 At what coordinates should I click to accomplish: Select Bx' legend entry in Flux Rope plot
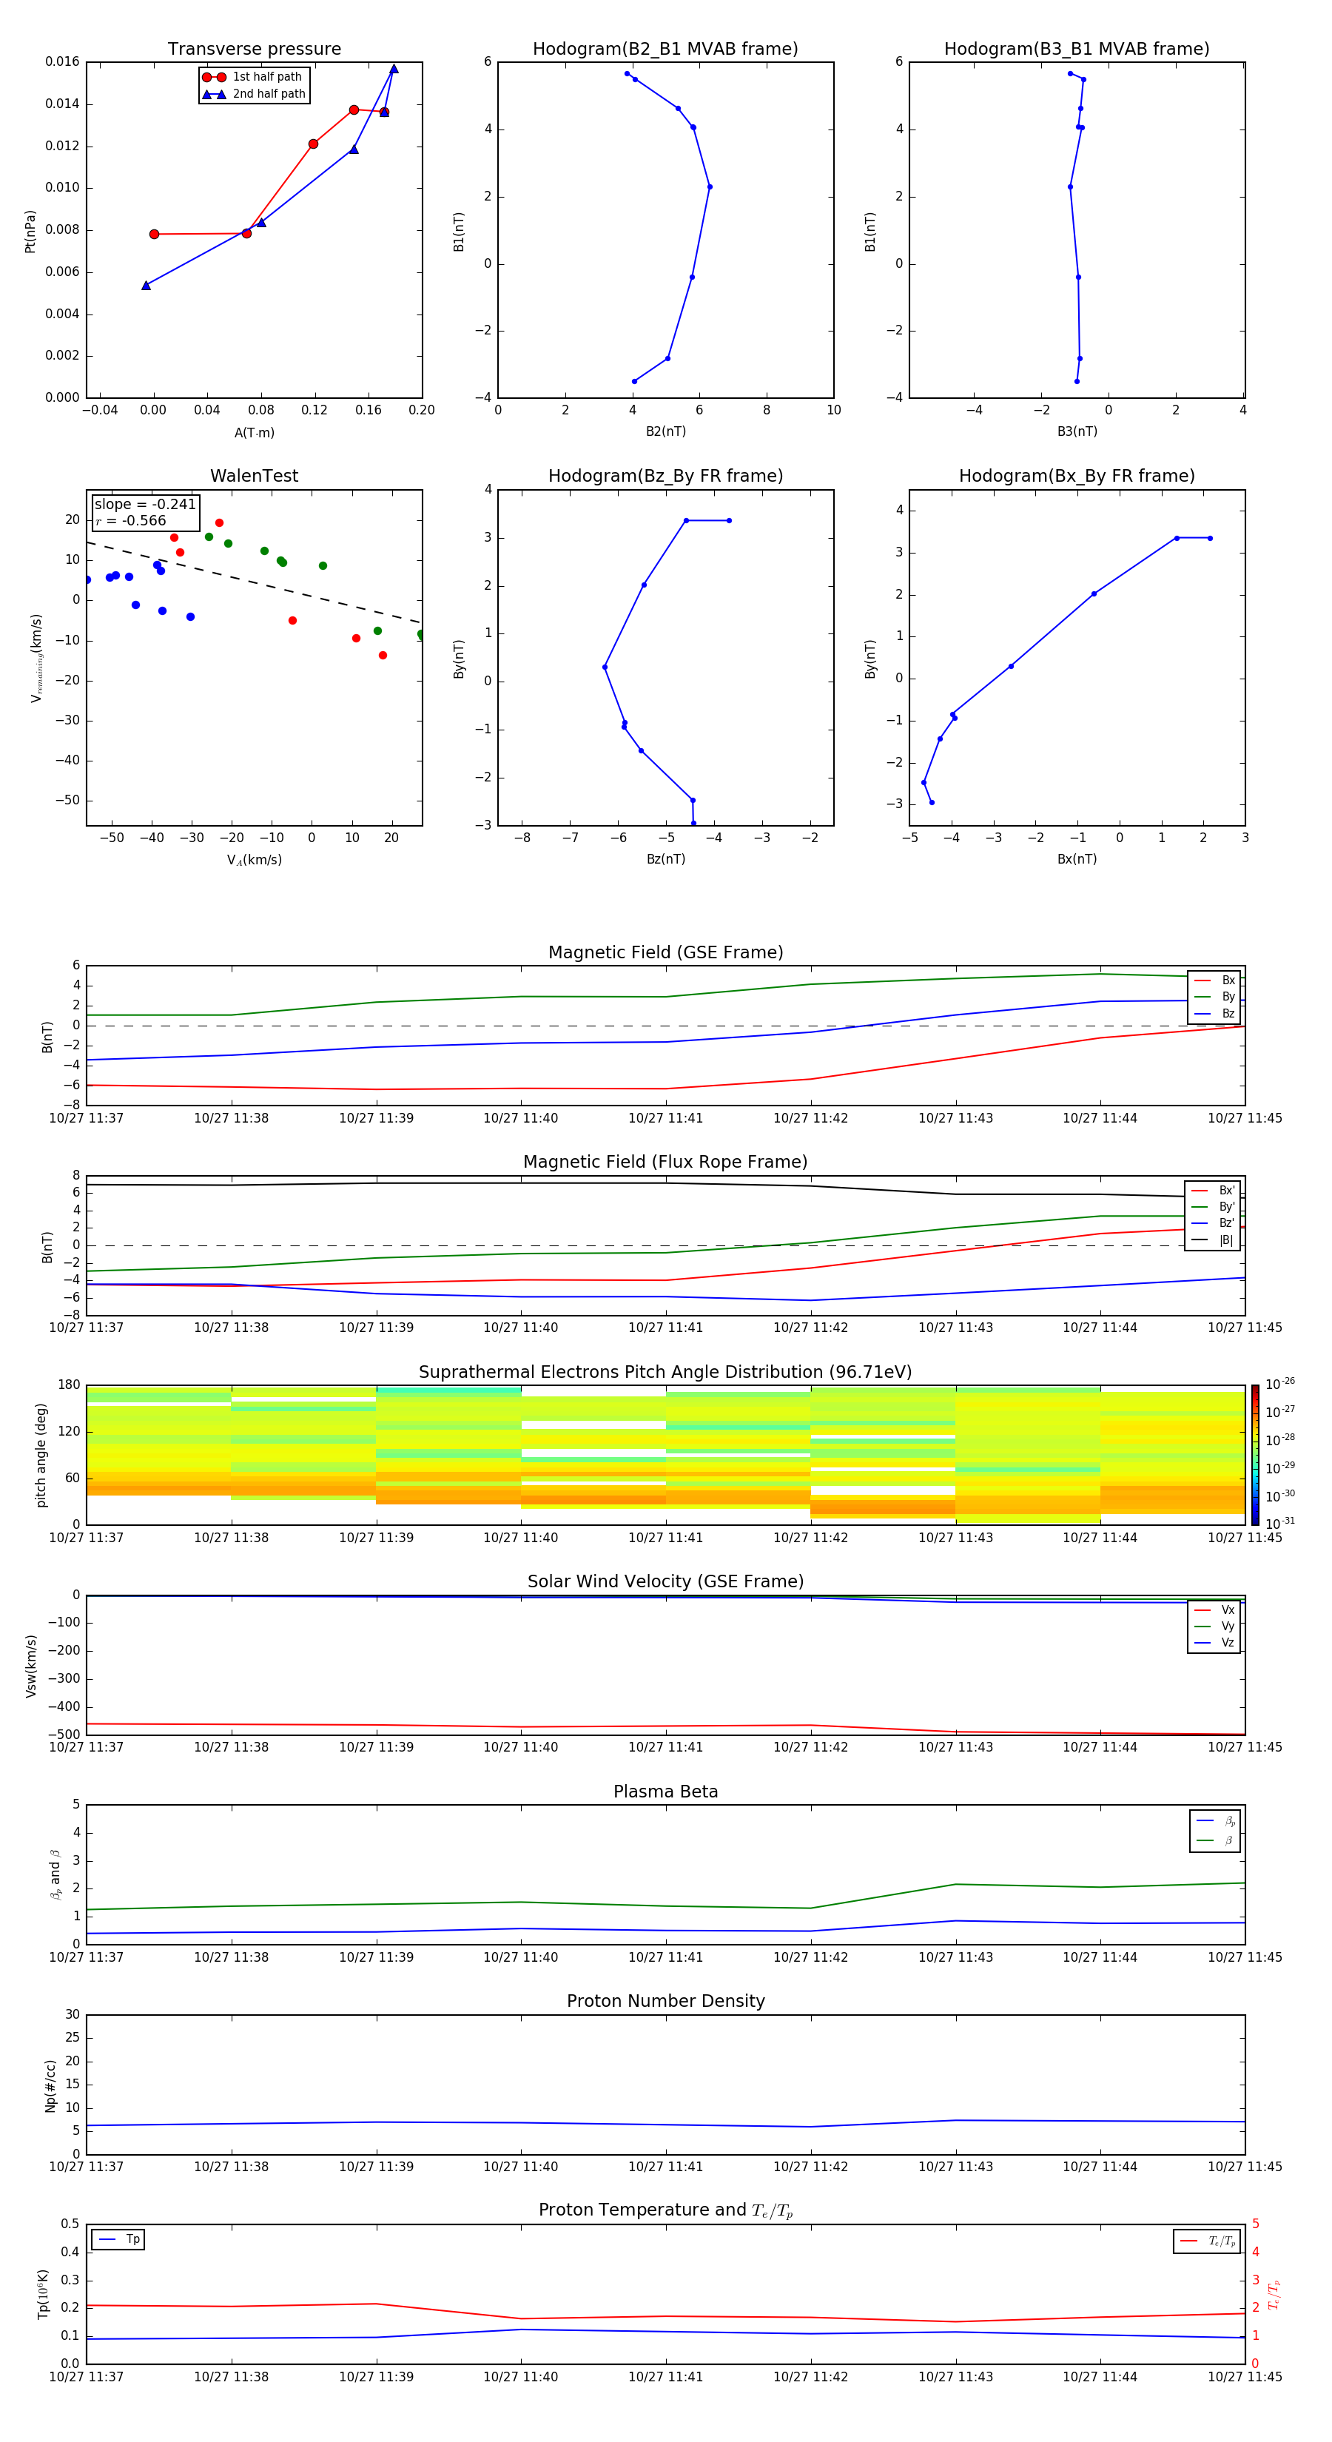(x=1213, y=1191)
